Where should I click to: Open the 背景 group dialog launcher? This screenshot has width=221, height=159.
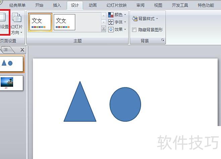[x=163, y=40]
